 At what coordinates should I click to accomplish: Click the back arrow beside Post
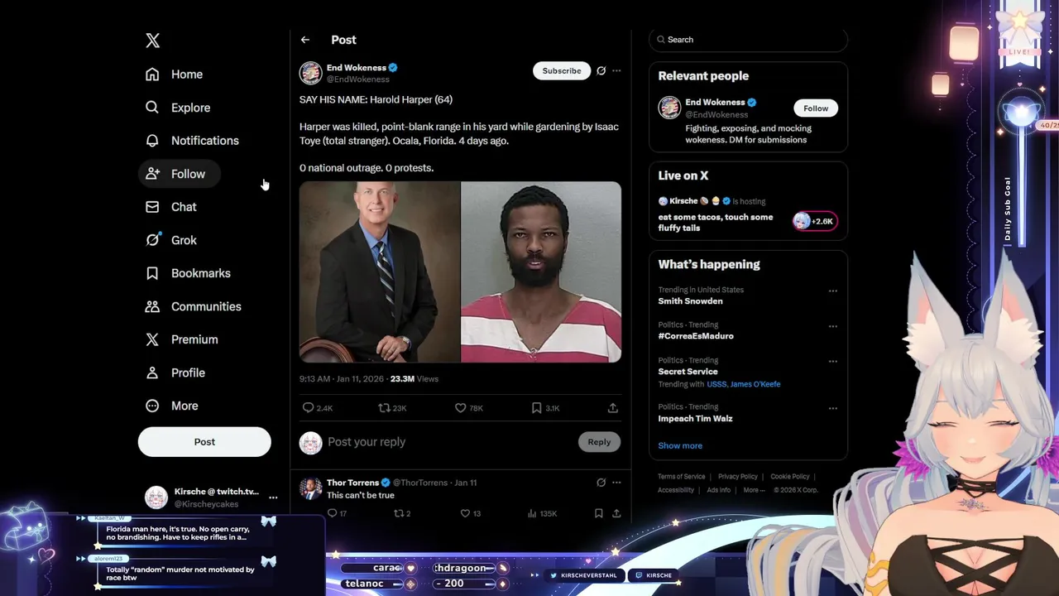(x=305, y=40)
